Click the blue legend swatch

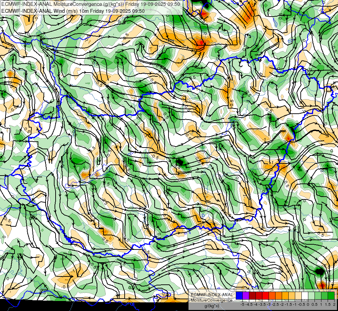tap(239, 295)
